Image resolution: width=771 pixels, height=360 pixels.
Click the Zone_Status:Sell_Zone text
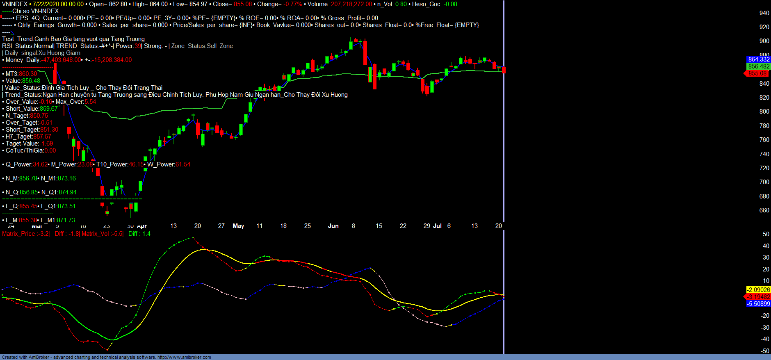pos(202,46)
